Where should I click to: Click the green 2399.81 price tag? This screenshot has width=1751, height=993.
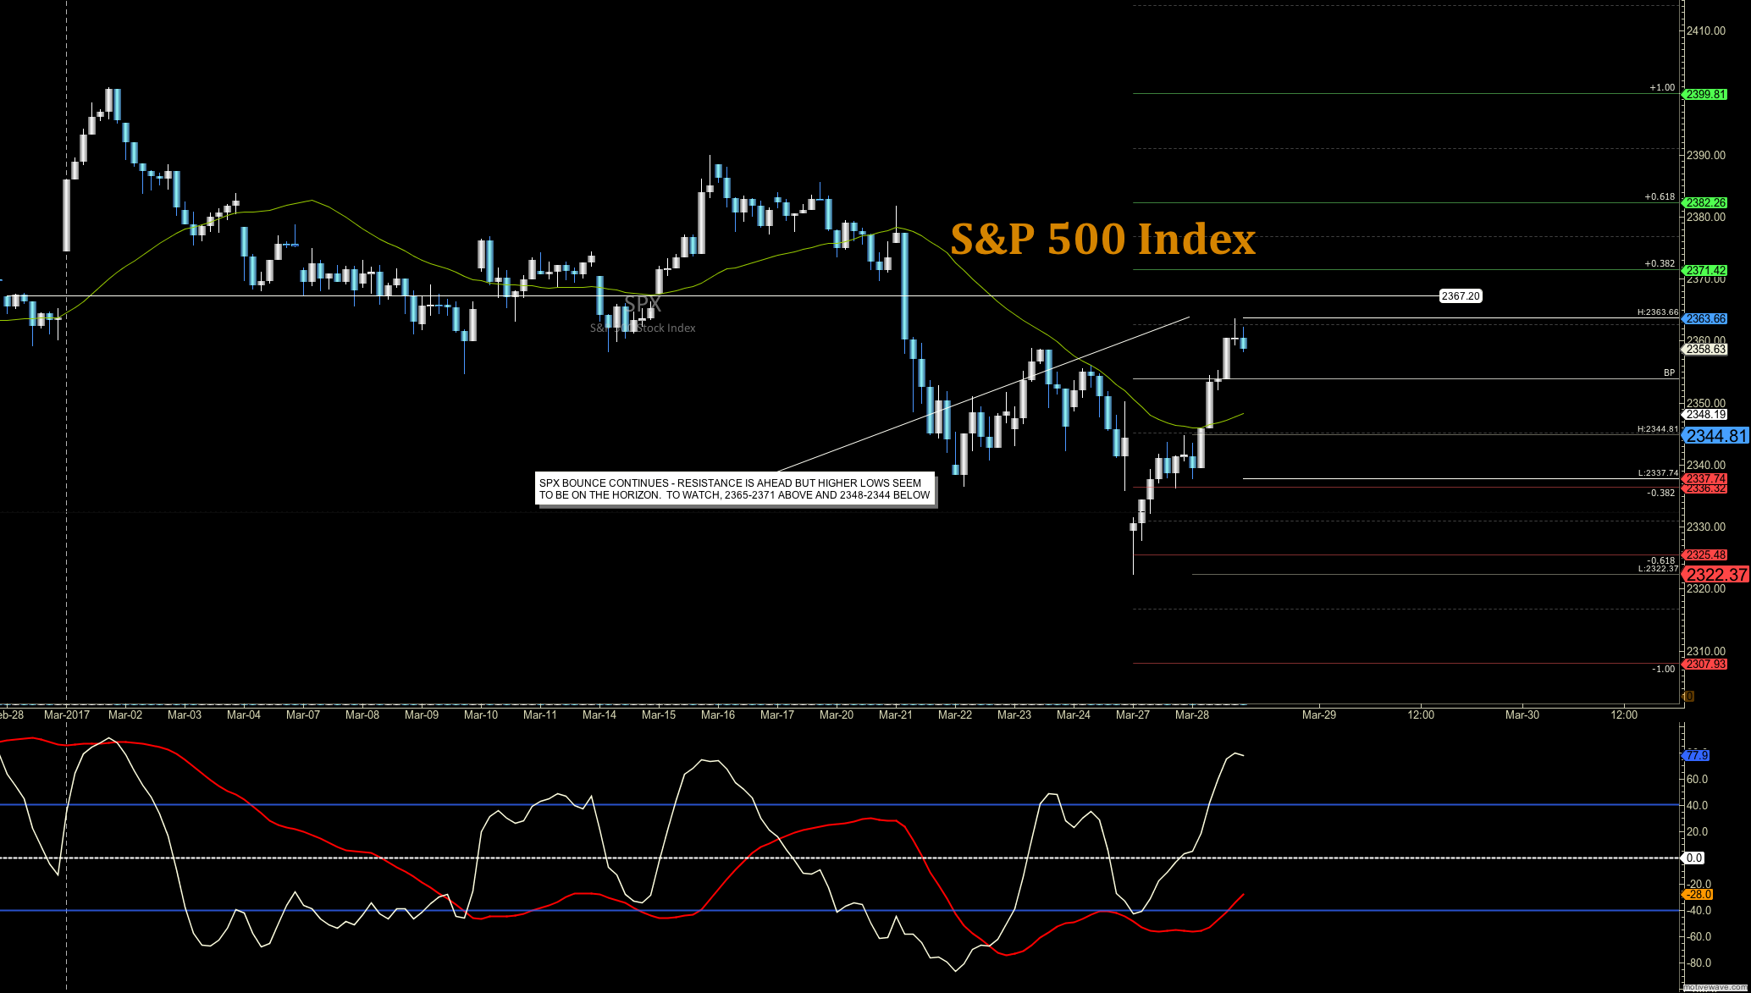(1705, 94)
